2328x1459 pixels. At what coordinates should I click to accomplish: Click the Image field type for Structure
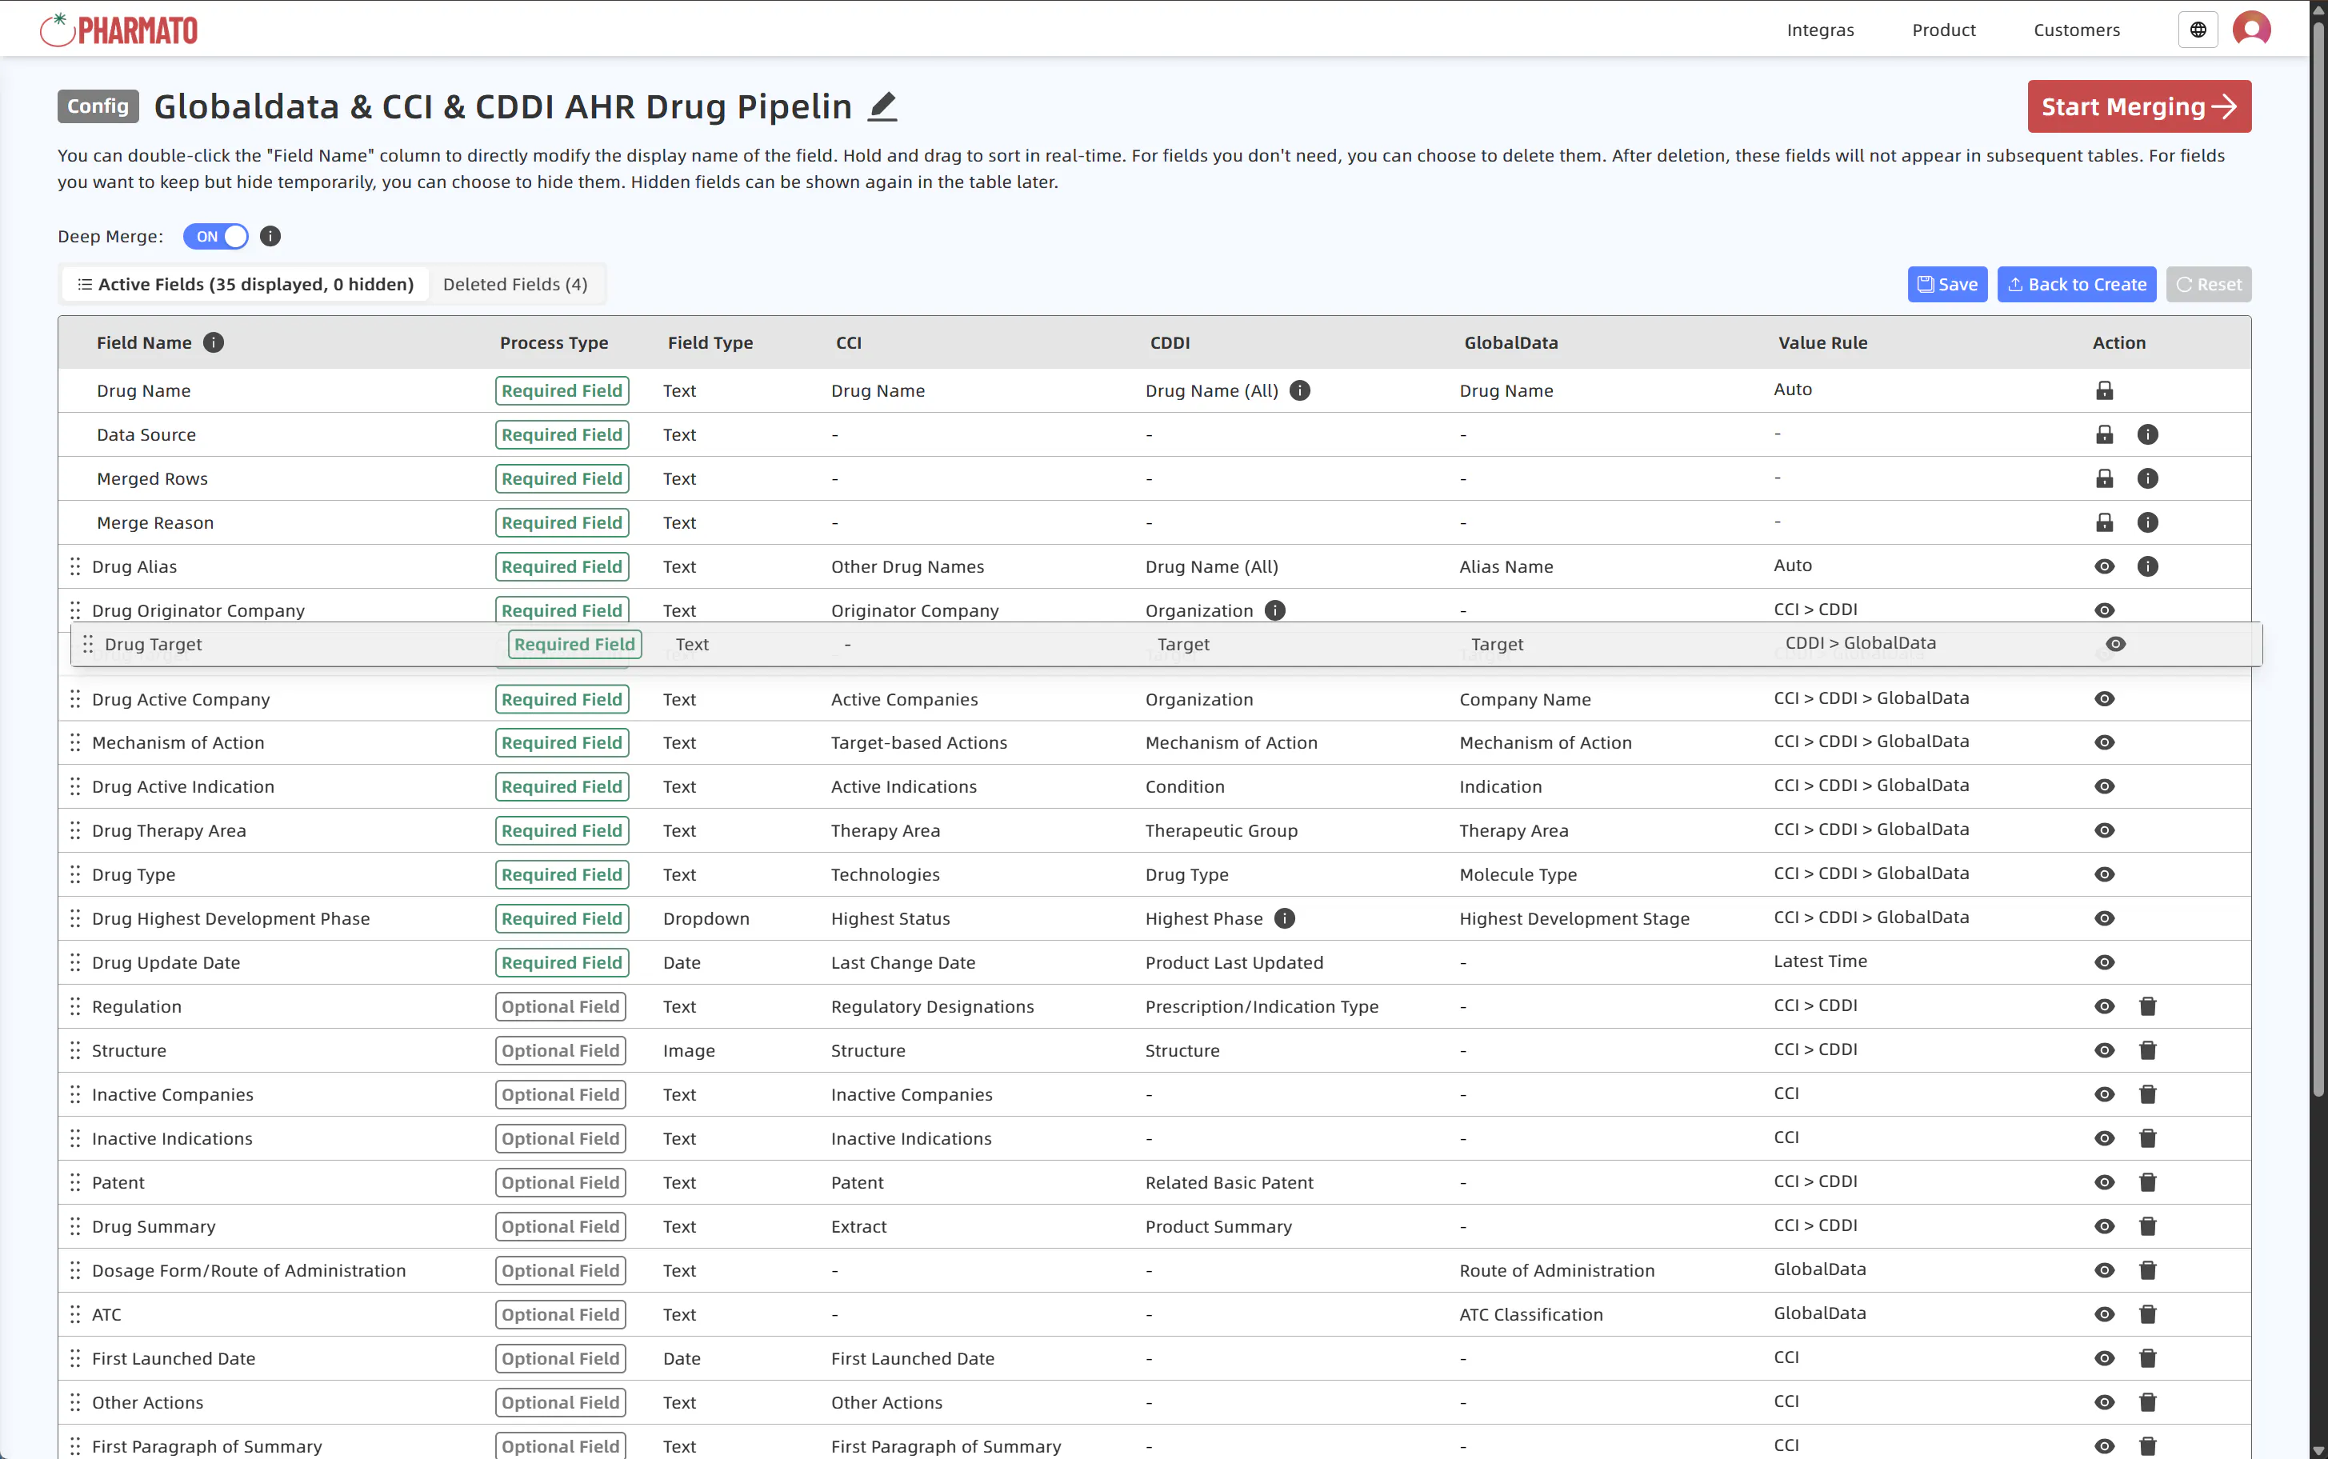[689, 1051]
